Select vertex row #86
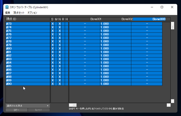This screenshot has width=181, height=116. click(28, 70)
